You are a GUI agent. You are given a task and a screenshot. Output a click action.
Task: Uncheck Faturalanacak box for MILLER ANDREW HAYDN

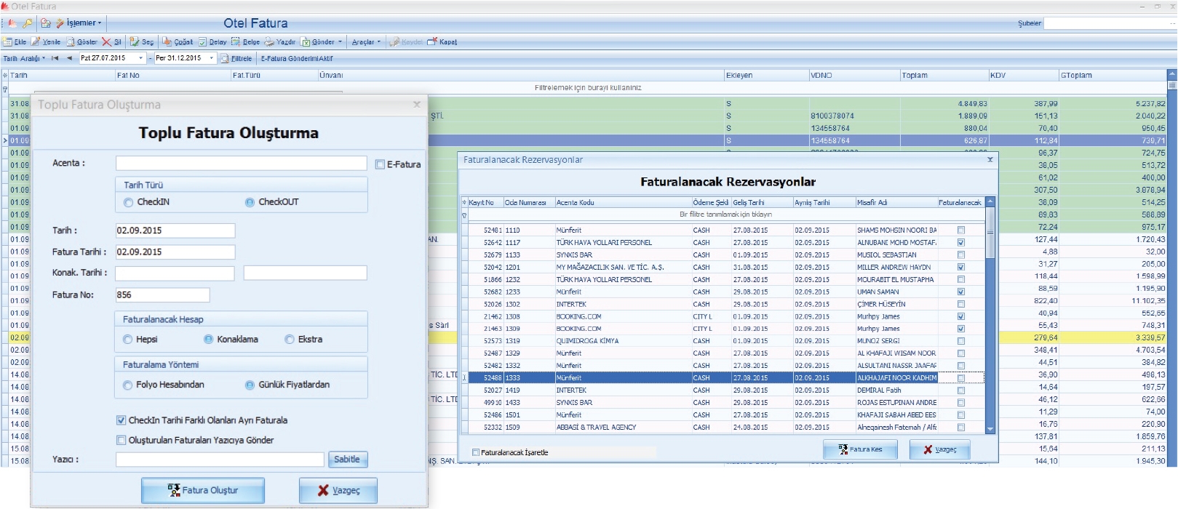(x=961, y=268)
